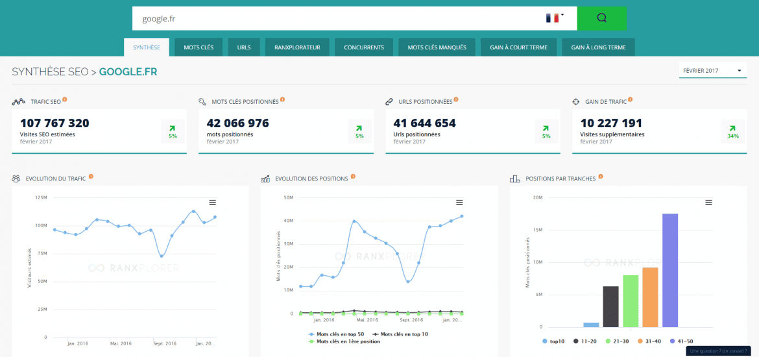Toggle the Mots clés en top 10 series

[x=400, y=334]
